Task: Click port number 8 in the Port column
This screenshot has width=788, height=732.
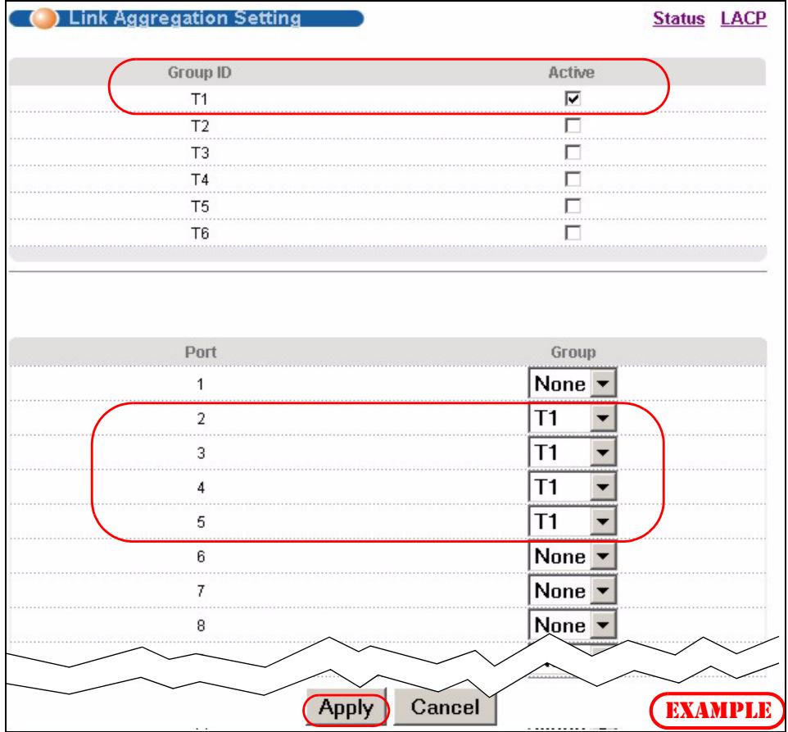Action: point(201,625)
